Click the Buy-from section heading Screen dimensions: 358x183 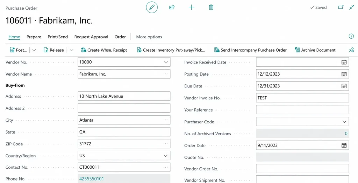tap(15, 85)
